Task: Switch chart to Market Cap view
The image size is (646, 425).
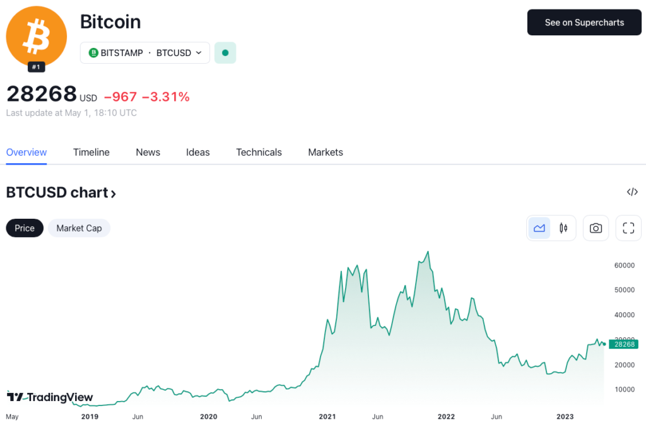Action: pos(79,228)
